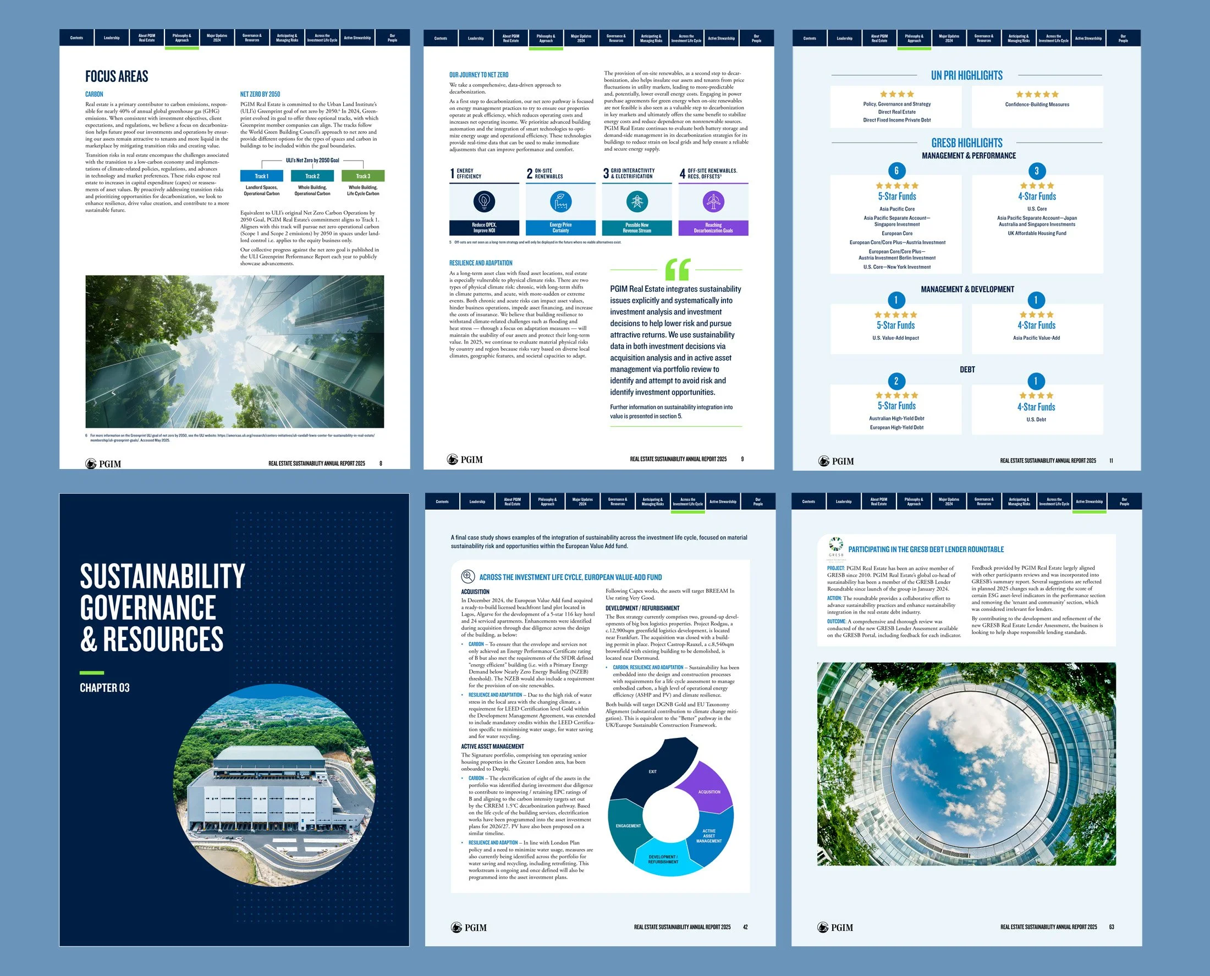Click the blue number 6 badge above 5-Star Funds
Screen dimensions: 1210x976
897,170
